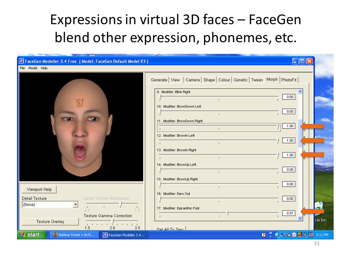Click the BrowUp Right slider handle
Viewport: 340px width, 255px height.
160,184
